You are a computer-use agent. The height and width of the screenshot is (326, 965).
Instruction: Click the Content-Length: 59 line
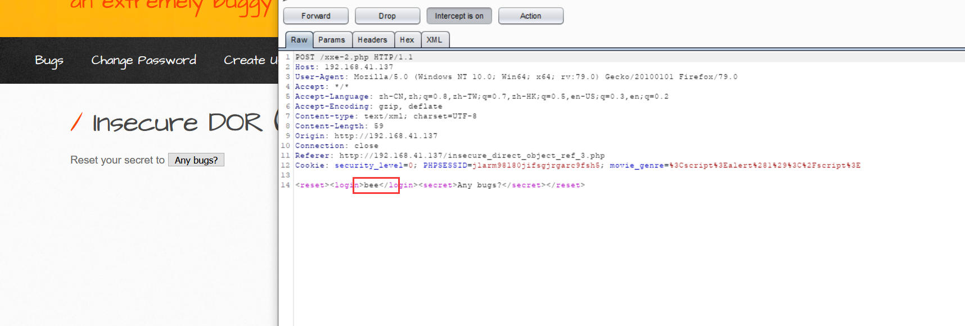339,126
